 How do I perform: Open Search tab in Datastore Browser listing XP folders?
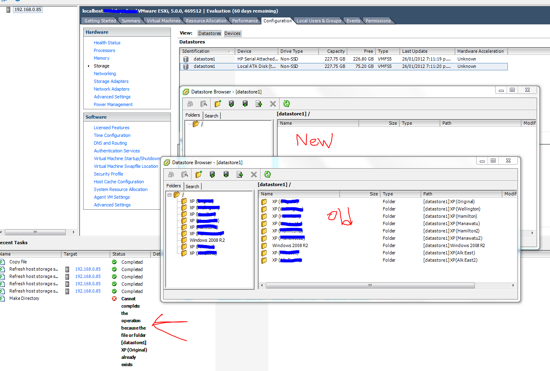(x=192, y=187)
